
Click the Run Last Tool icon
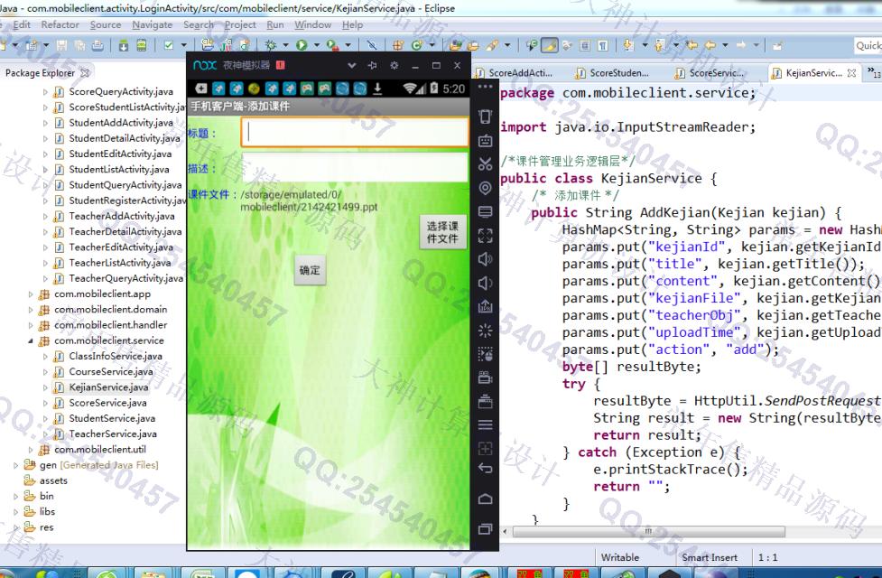[x=332, y=45]
